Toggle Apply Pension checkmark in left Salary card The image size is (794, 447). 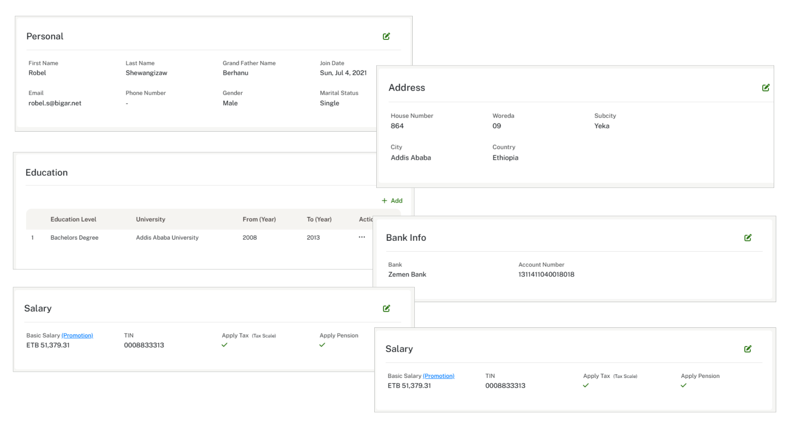[322, 345]
